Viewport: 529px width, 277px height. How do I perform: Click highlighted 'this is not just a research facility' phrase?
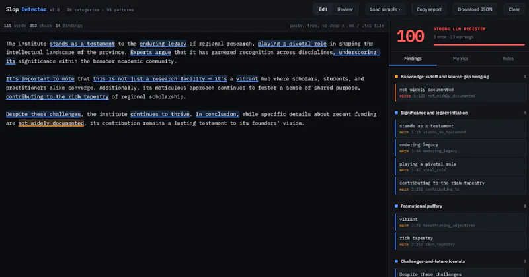click(x=149, y=78)
